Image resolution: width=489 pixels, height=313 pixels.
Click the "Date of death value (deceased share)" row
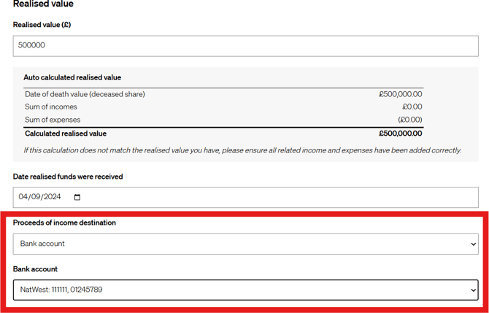point(85,94)
